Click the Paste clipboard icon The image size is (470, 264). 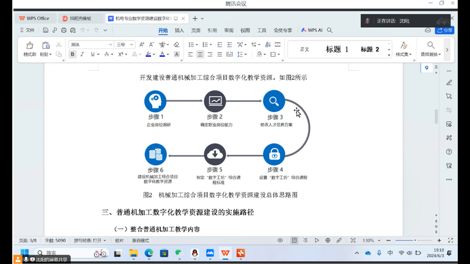click(x=45, y=46)
